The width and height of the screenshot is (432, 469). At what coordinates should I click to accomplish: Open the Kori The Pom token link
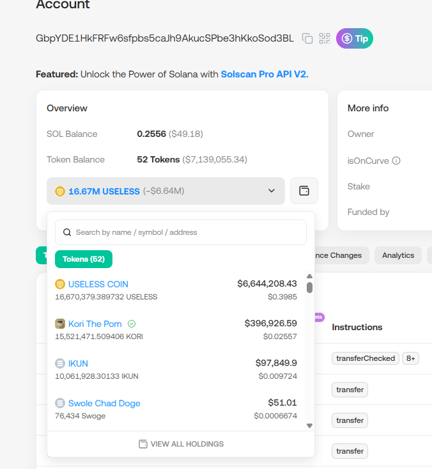click(95, 324)
